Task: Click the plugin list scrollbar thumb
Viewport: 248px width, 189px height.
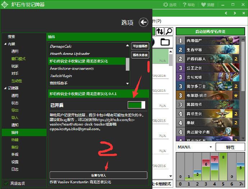Action: [x=128, y=64]
